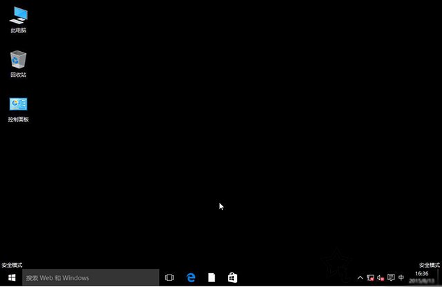The image size is (442, 287).
Task: Toggle the 中 input method indicator
Action: tap(401, 278)
